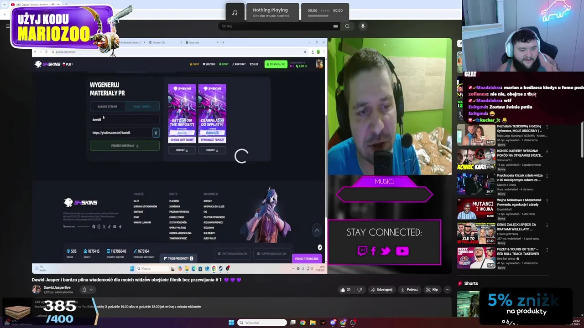Click the green DOŁADUJ button
584x328 pixels.
(276, 64)
